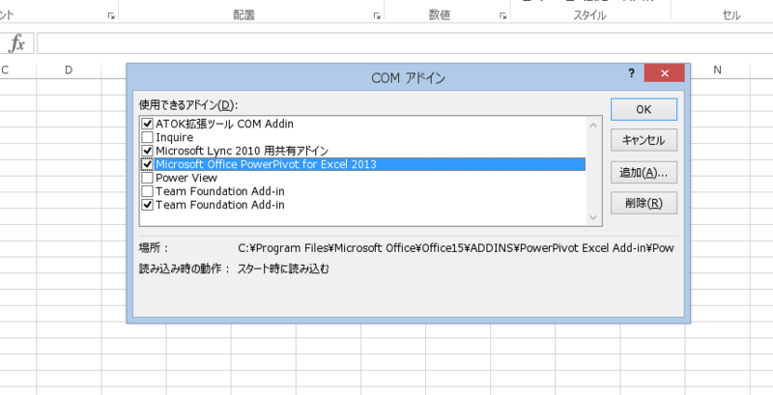
Task: Open the font group dialog launcher
Action: [x=111, y=16]
